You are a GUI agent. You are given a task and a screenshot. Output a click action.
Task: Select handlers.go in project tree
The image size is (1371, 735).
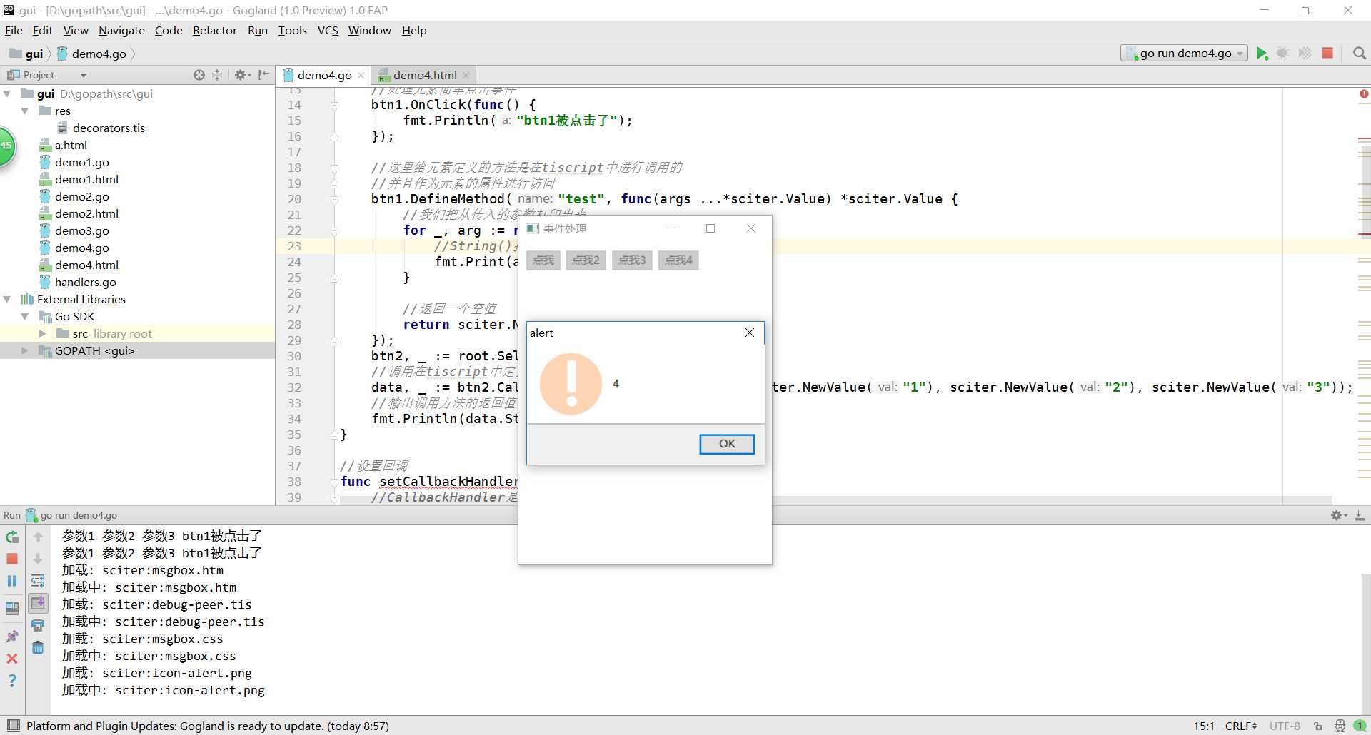click(85, 282)
